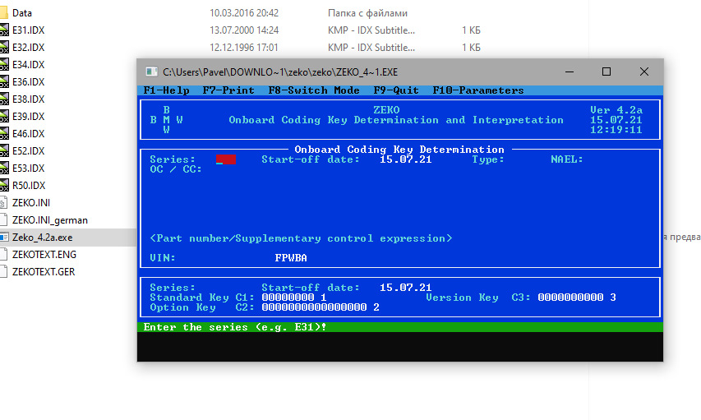701x420 pixels.
Task: Select the R50.IDX file name
Action: pos(29,186)
